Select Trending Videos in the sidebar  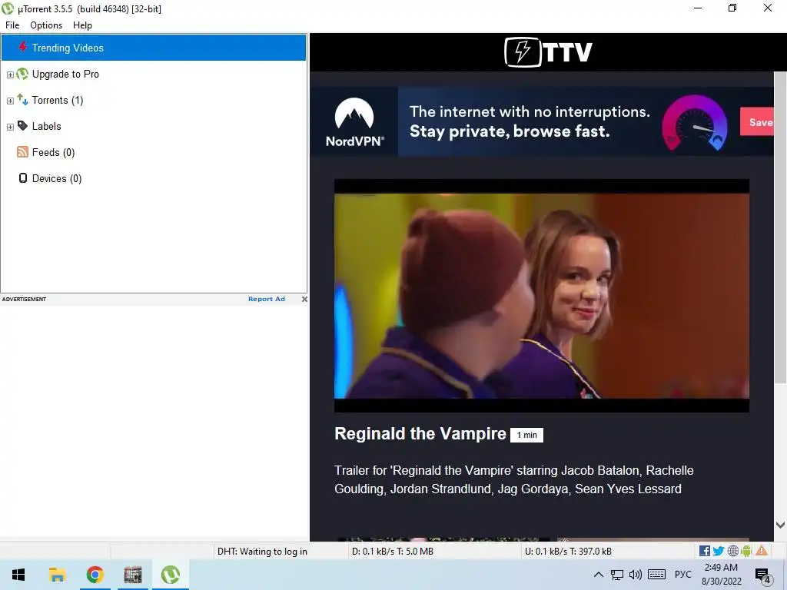(154, 48)
